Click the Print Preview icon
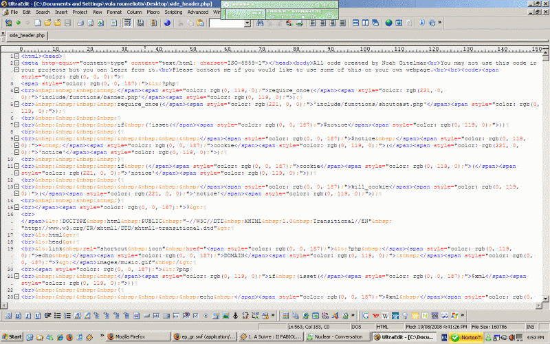The image size is (550, 344). 91,23
